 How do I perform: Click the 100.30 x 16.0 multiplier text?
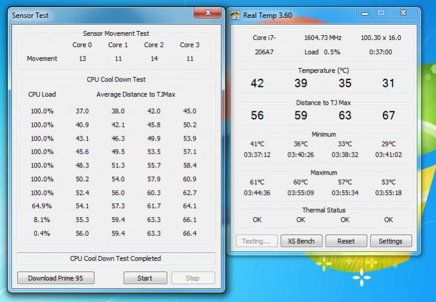pyautogui.click(x=380, y=38)
